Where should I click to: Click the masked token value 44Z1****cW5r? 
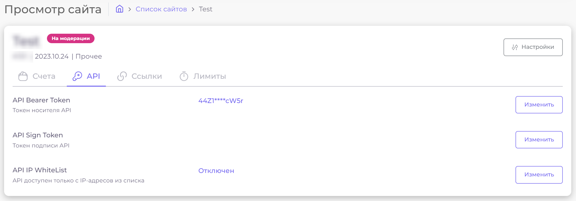pos(221,101)
